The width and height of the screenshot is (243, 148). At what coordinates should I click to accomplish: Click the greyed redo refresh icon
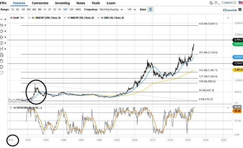(x=2, y=73)
